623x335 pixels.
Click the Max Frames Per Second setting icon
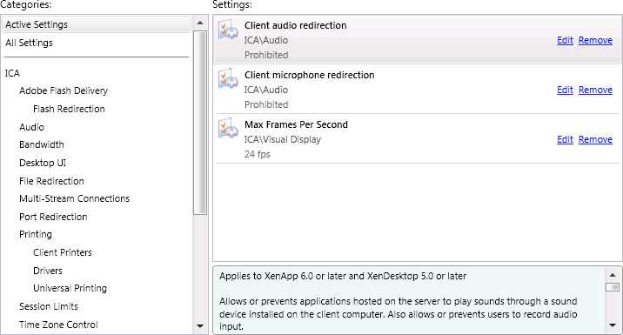click(x=228, y=128)
